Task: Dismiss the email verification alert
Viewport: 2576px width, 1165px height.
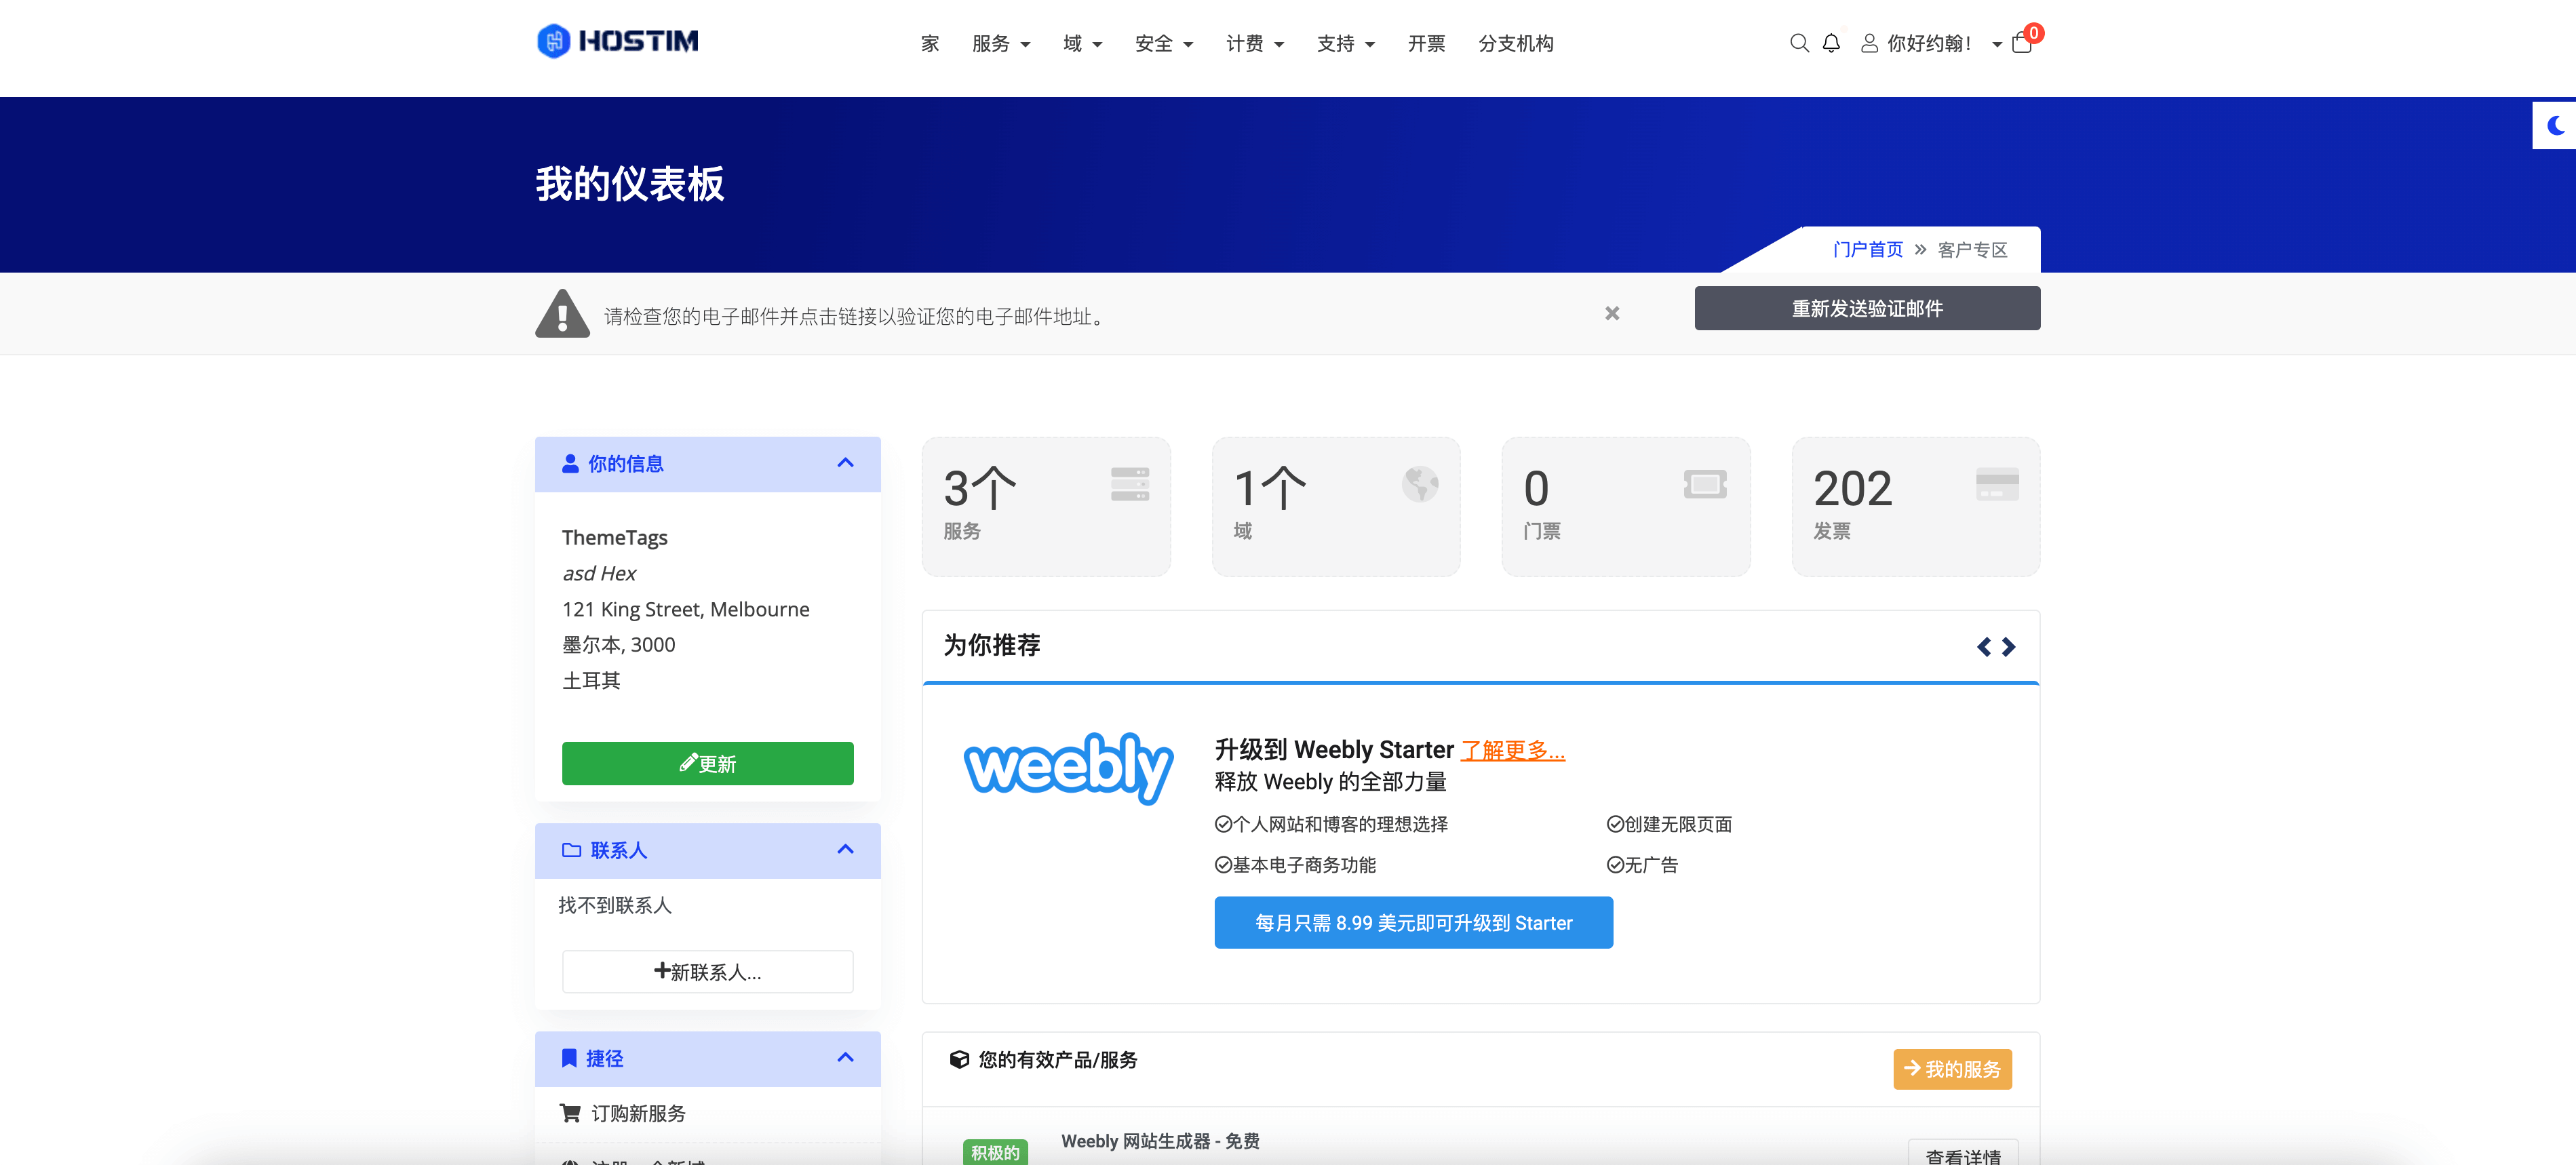Action: (1612, 313)
